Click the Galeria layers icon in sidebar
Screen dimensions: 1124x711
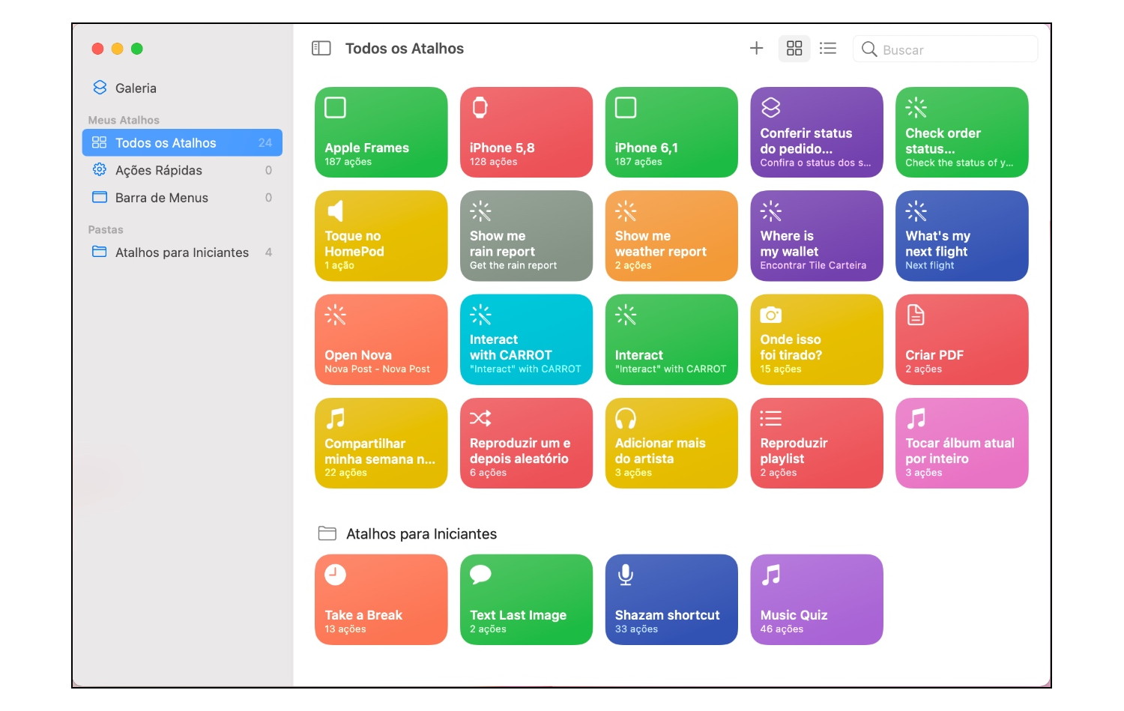[100, 88]
